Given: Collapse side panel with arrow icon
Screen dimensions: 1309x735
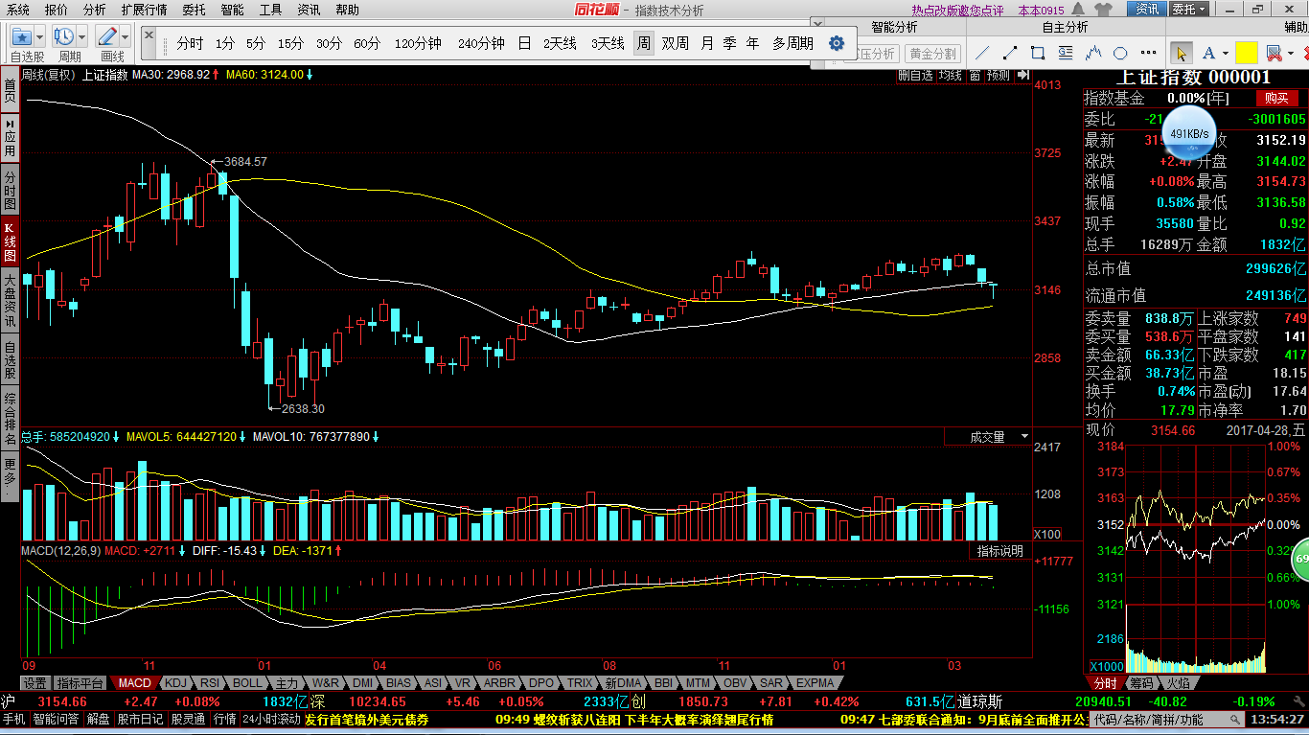Looking at the screenshot, I should (1022, 75).
